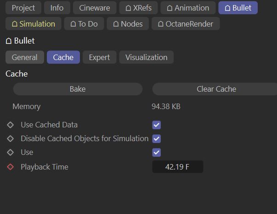
Task: Click keyframe diamond beside Use
Action: point(11,152)
